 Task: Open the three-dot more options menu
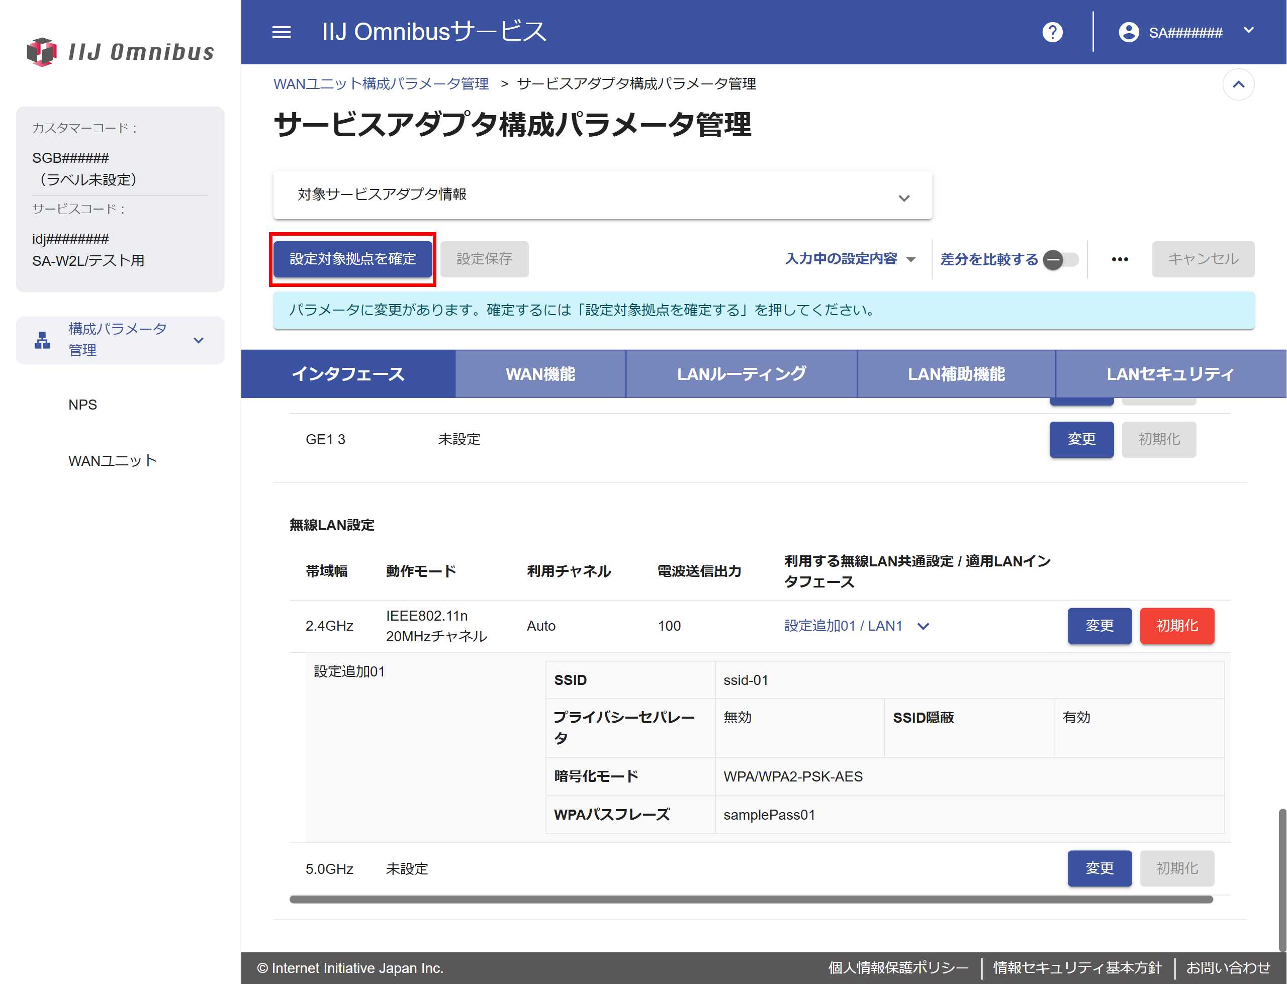(x=1120, y=259)
